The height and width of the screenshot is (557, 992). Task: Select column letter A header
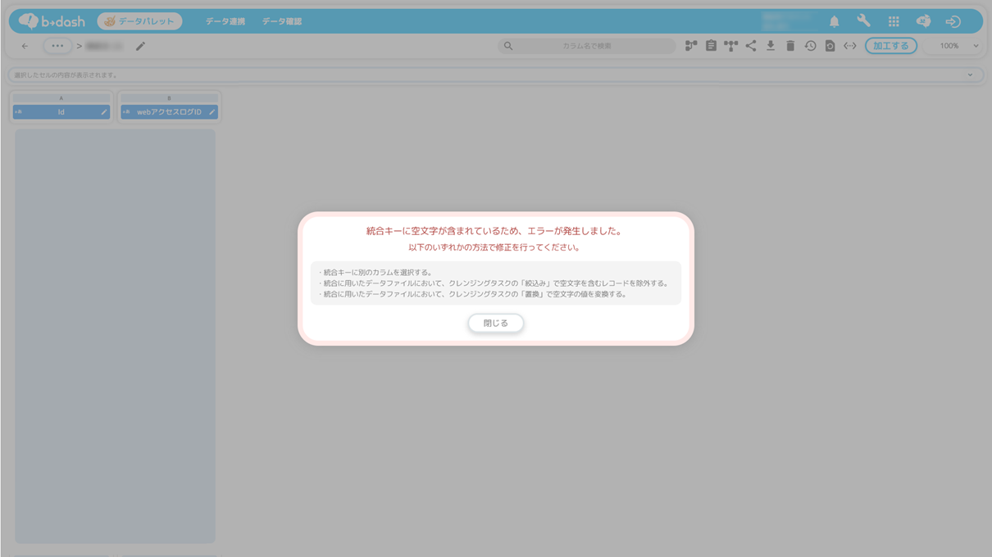pyautogui.click(x=61, y=97)
